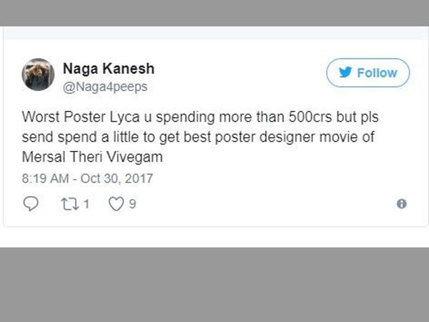Click the like count number 9

point(132,204)
